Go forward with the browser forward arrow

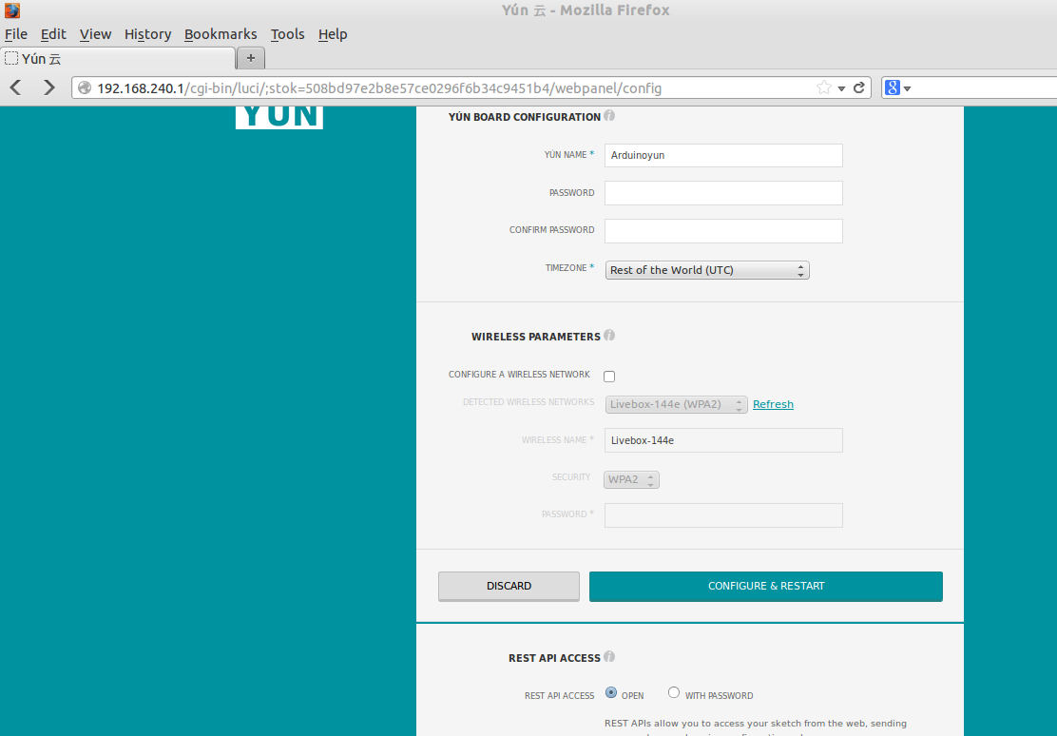pos(48,87)
